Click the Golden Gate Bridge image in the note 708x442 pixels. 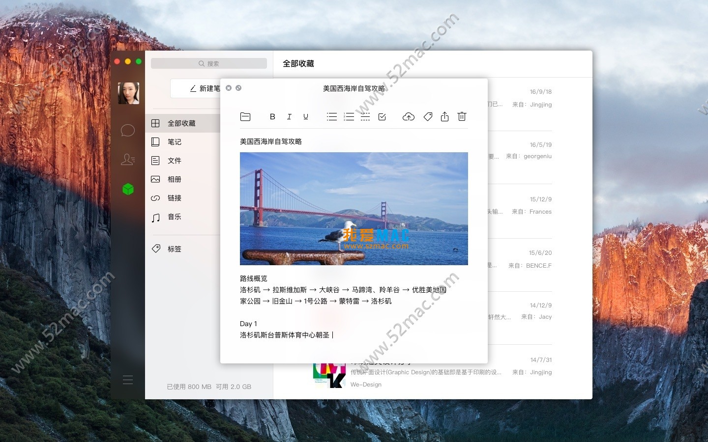(x=354, y=208)
